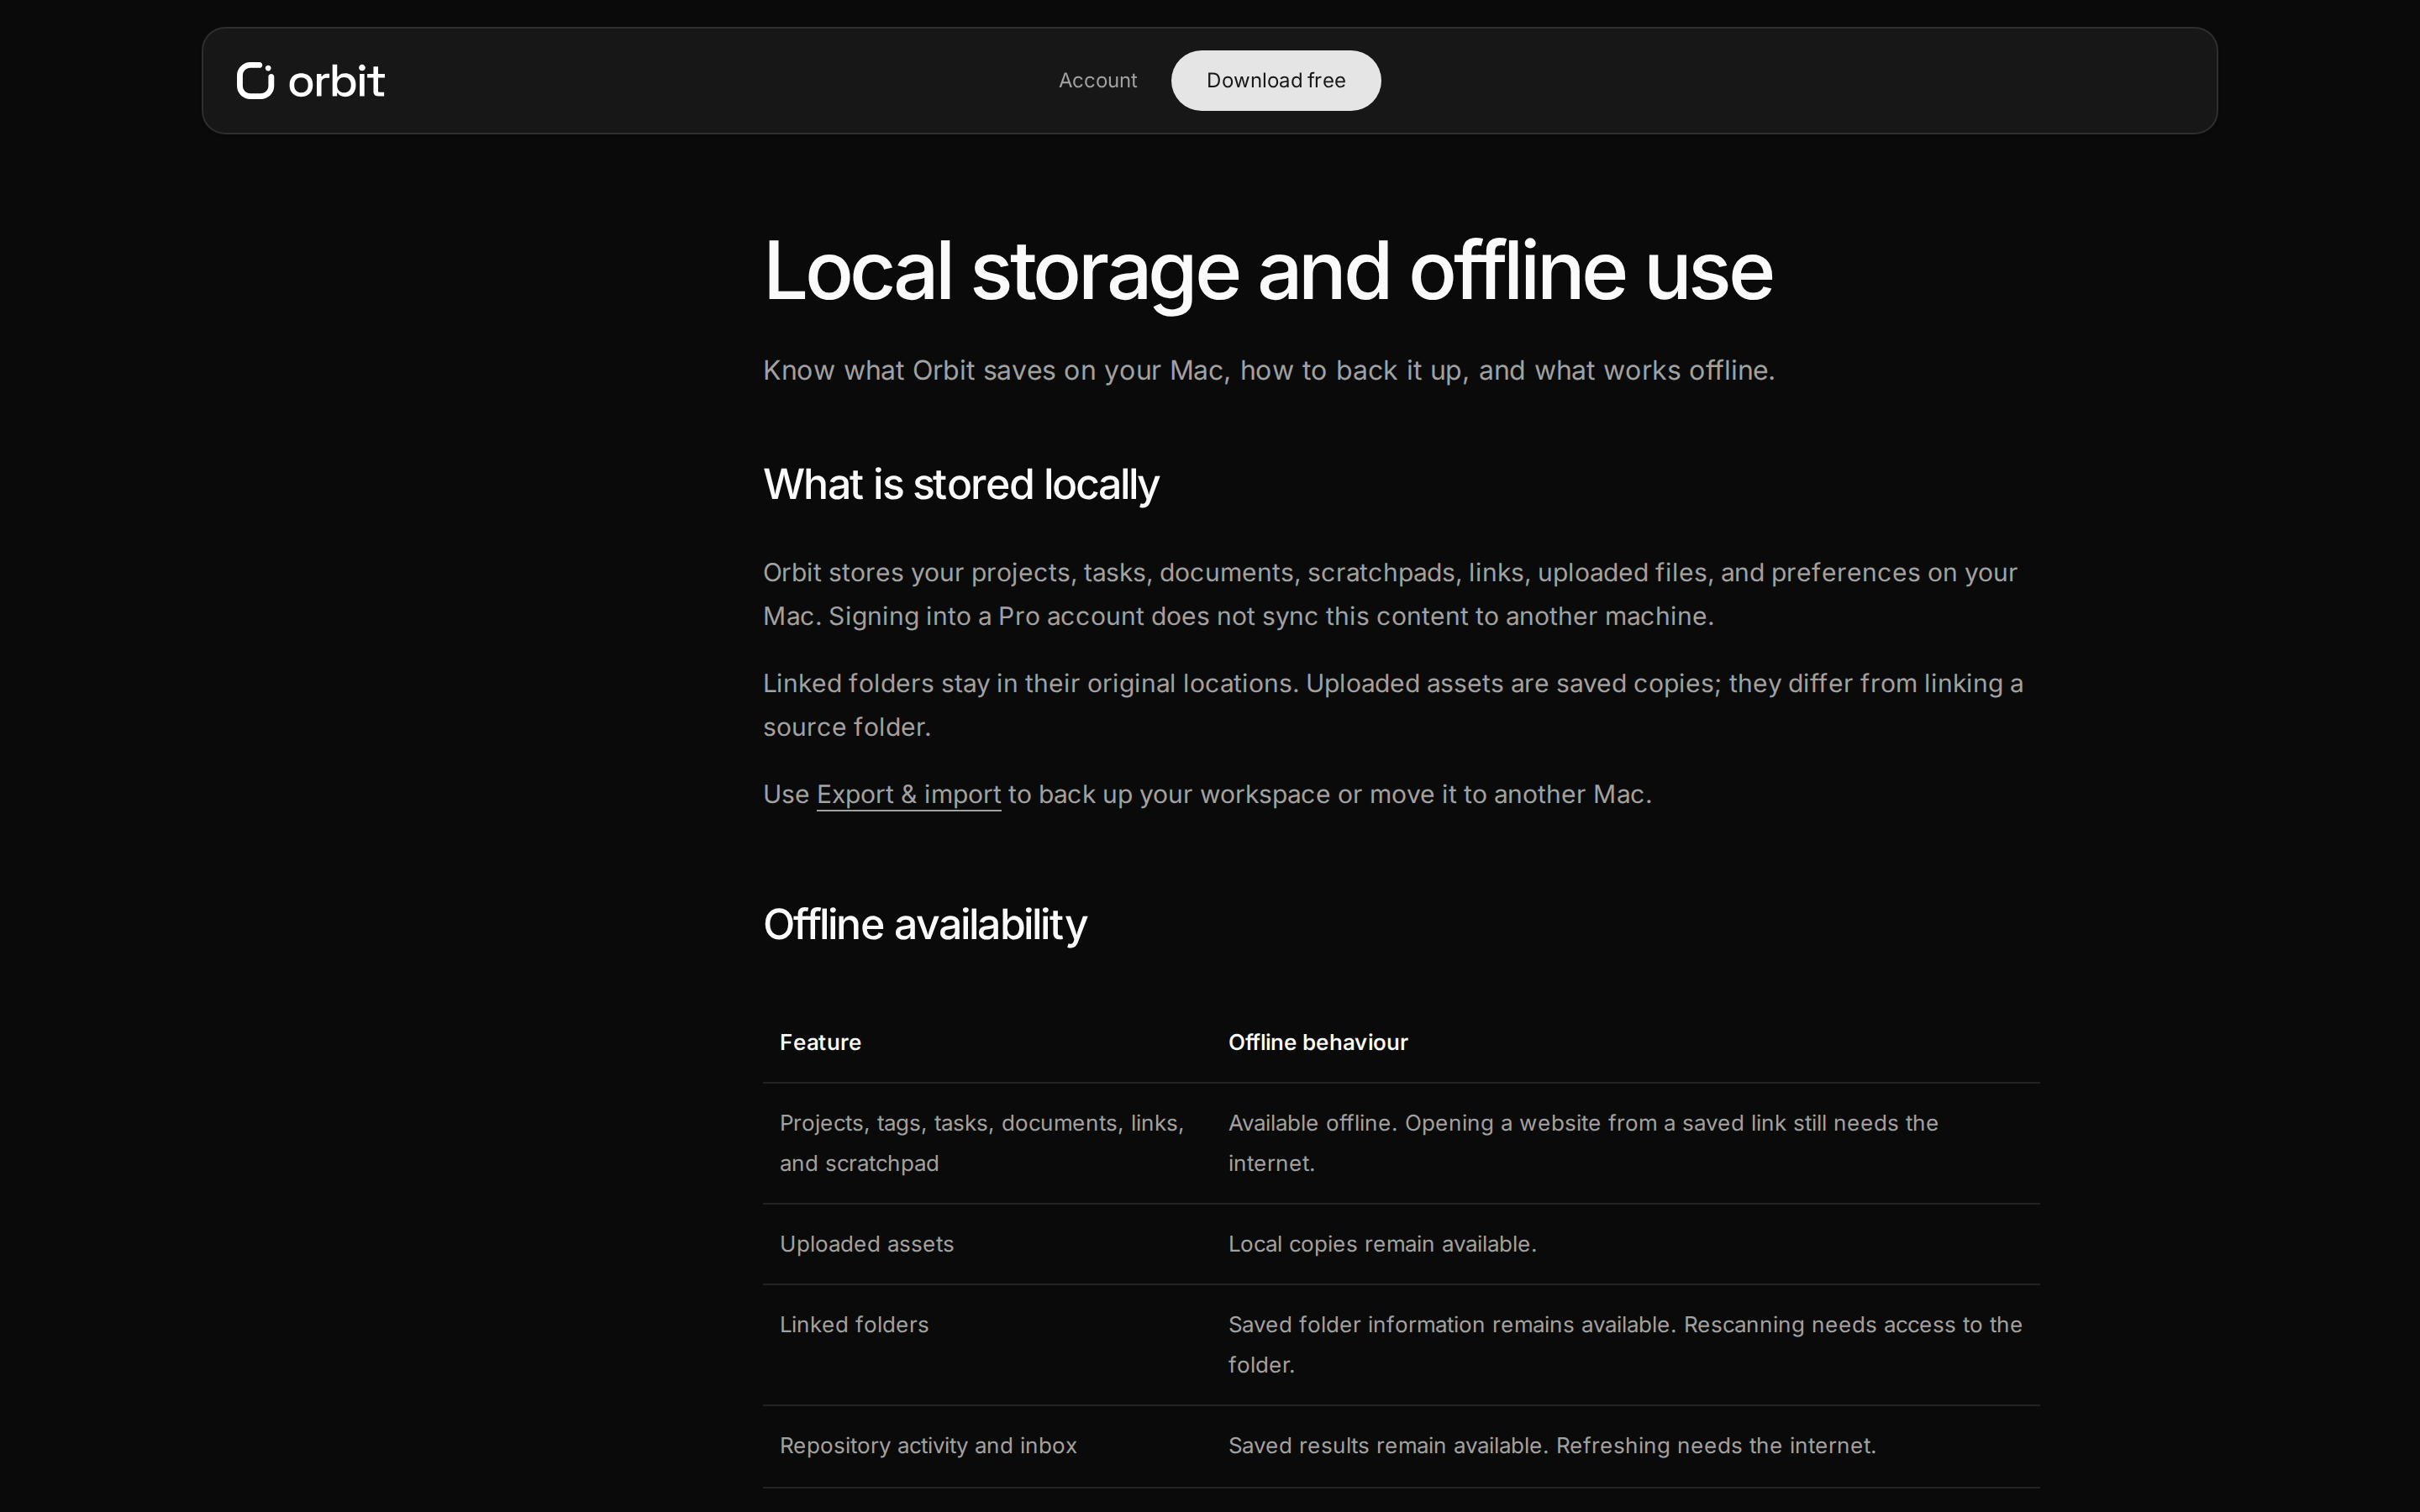2420x1512 pixels.
Task: Click the subtitle 'Know what Orbit saves'
Action: point(1268,371)
